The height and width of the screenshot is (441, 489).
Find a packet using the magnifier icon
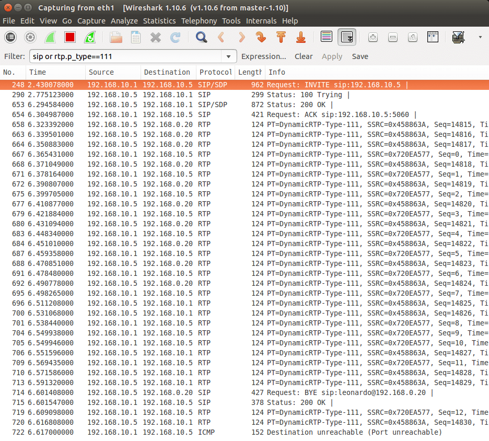200,37
